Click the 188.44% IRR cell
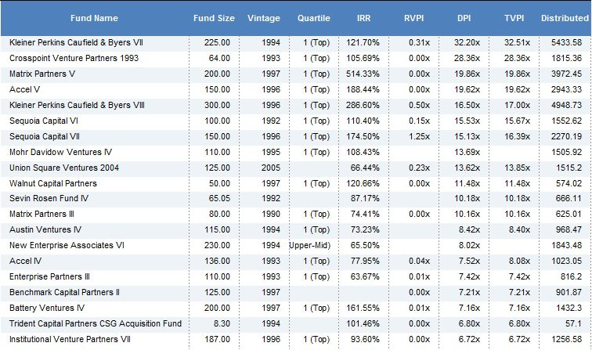Image resolution: width=592 pixels, height=350 pixels. (x=363, y=90)
